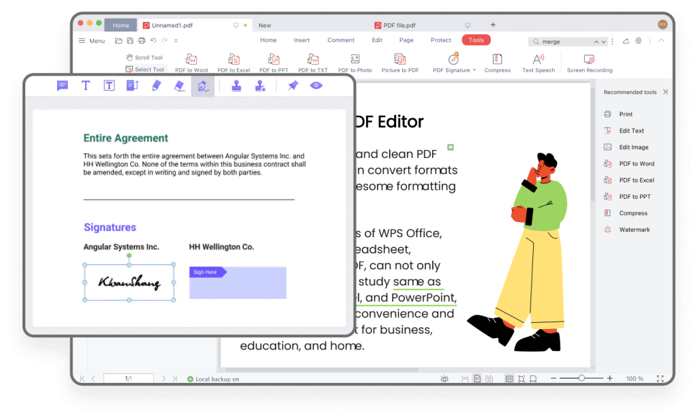Click Print in the recommended tools sidebar
This screenshot has height=419, width=698.
coord(624,114)
